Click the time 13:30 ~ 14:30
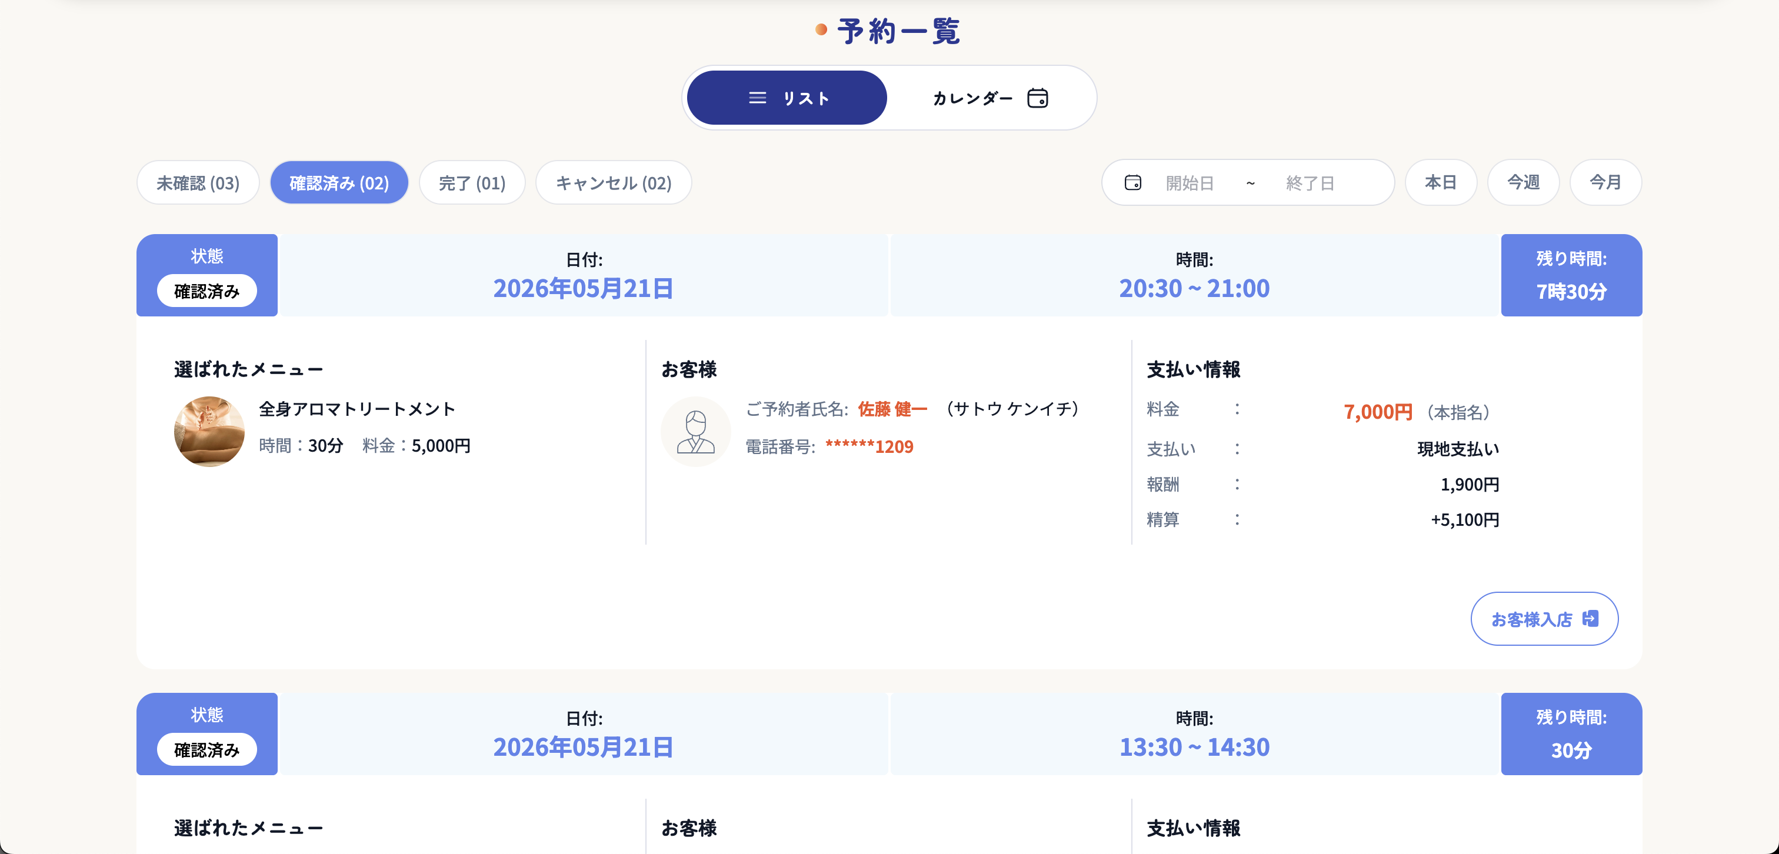Viewport: 1779px width, 854px height. click(x=1194, y=747)
